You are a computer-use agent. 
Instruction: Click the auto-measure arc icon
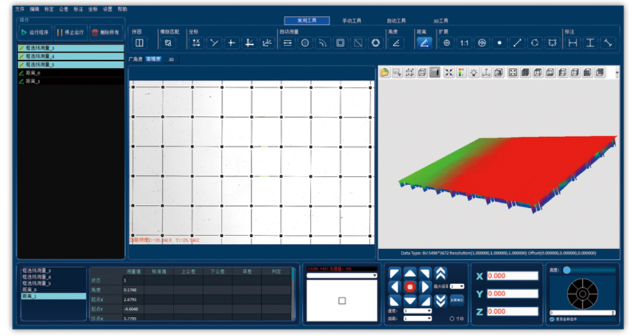[323, 43]
